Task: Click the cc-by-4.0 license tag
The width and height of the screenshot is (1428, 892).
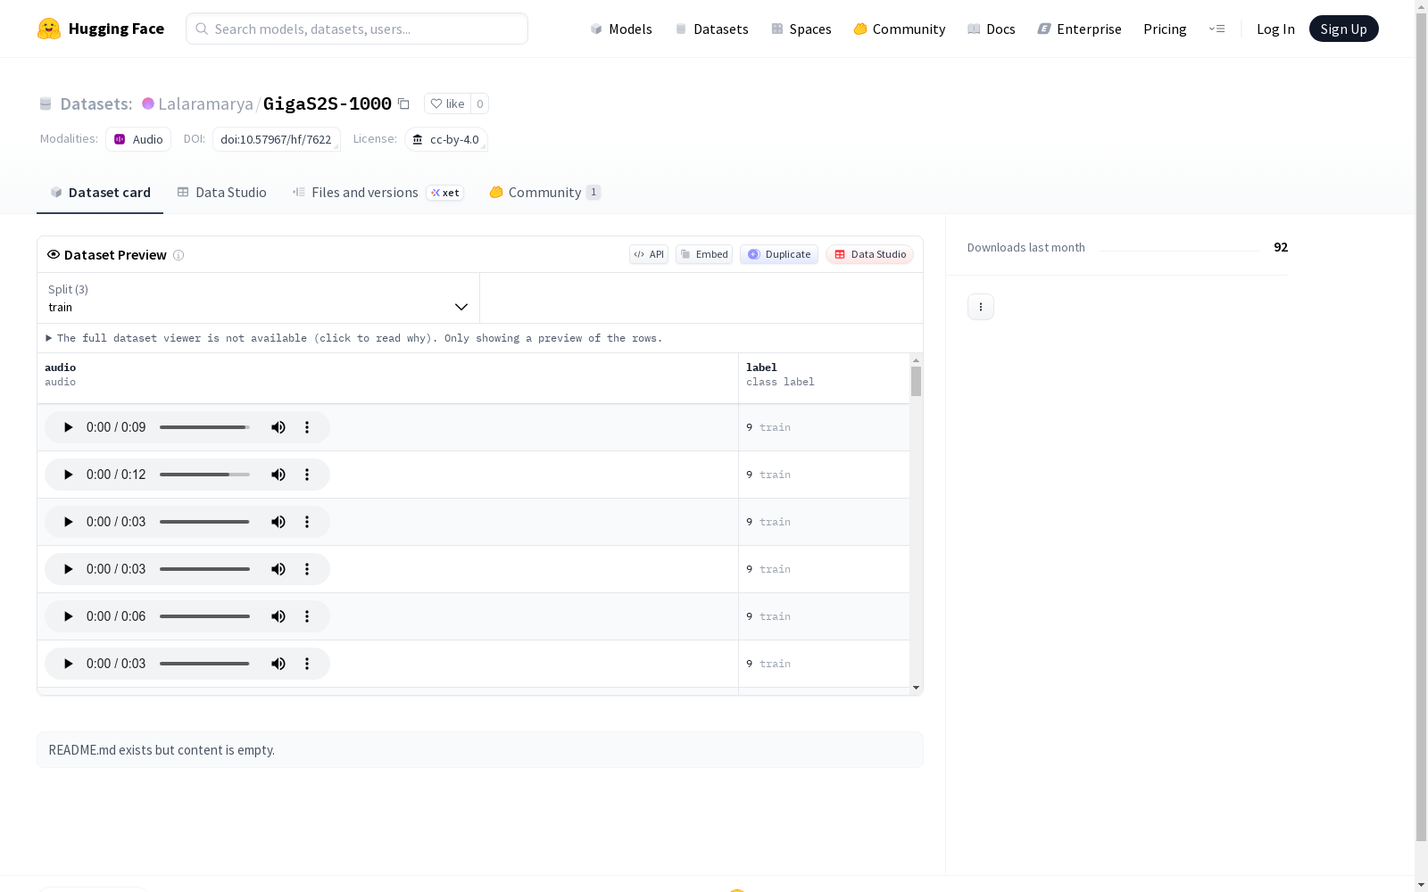Action: click(x=445, y=139)
